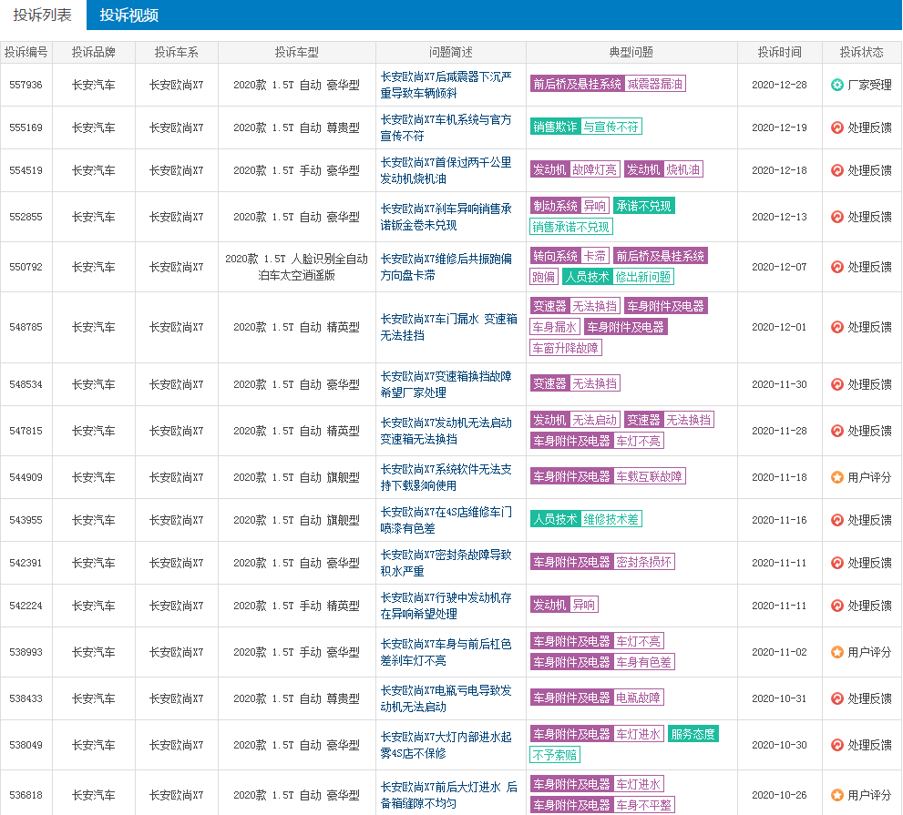Click complaint number 542224
The height and width of the screenshot is (815, 903).
tap(26, 606)
